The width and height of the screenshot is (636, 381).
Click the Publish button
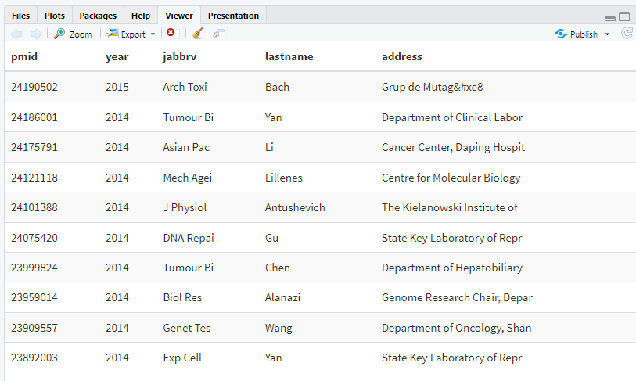[577, 34]
